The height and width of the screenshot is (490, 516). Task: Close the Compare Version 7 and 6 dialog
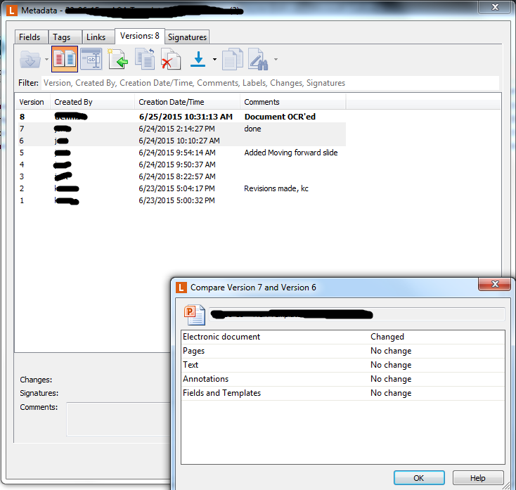pyautogui.click(x=495, y=284)
